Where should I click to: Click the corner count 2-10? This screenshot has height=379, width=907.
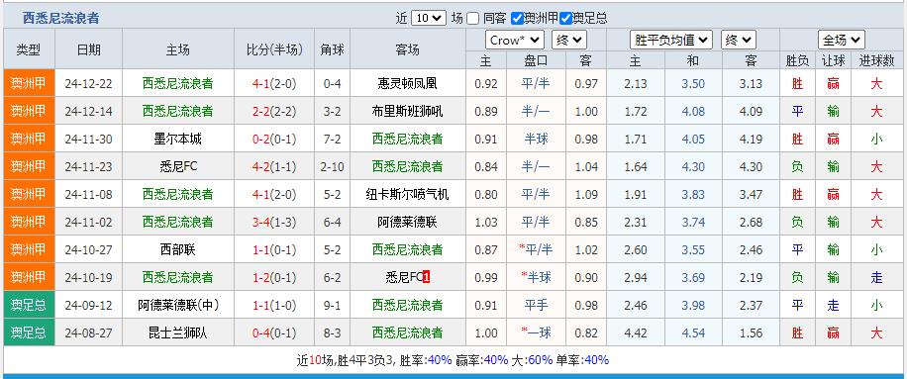click(x=332, y=167)
